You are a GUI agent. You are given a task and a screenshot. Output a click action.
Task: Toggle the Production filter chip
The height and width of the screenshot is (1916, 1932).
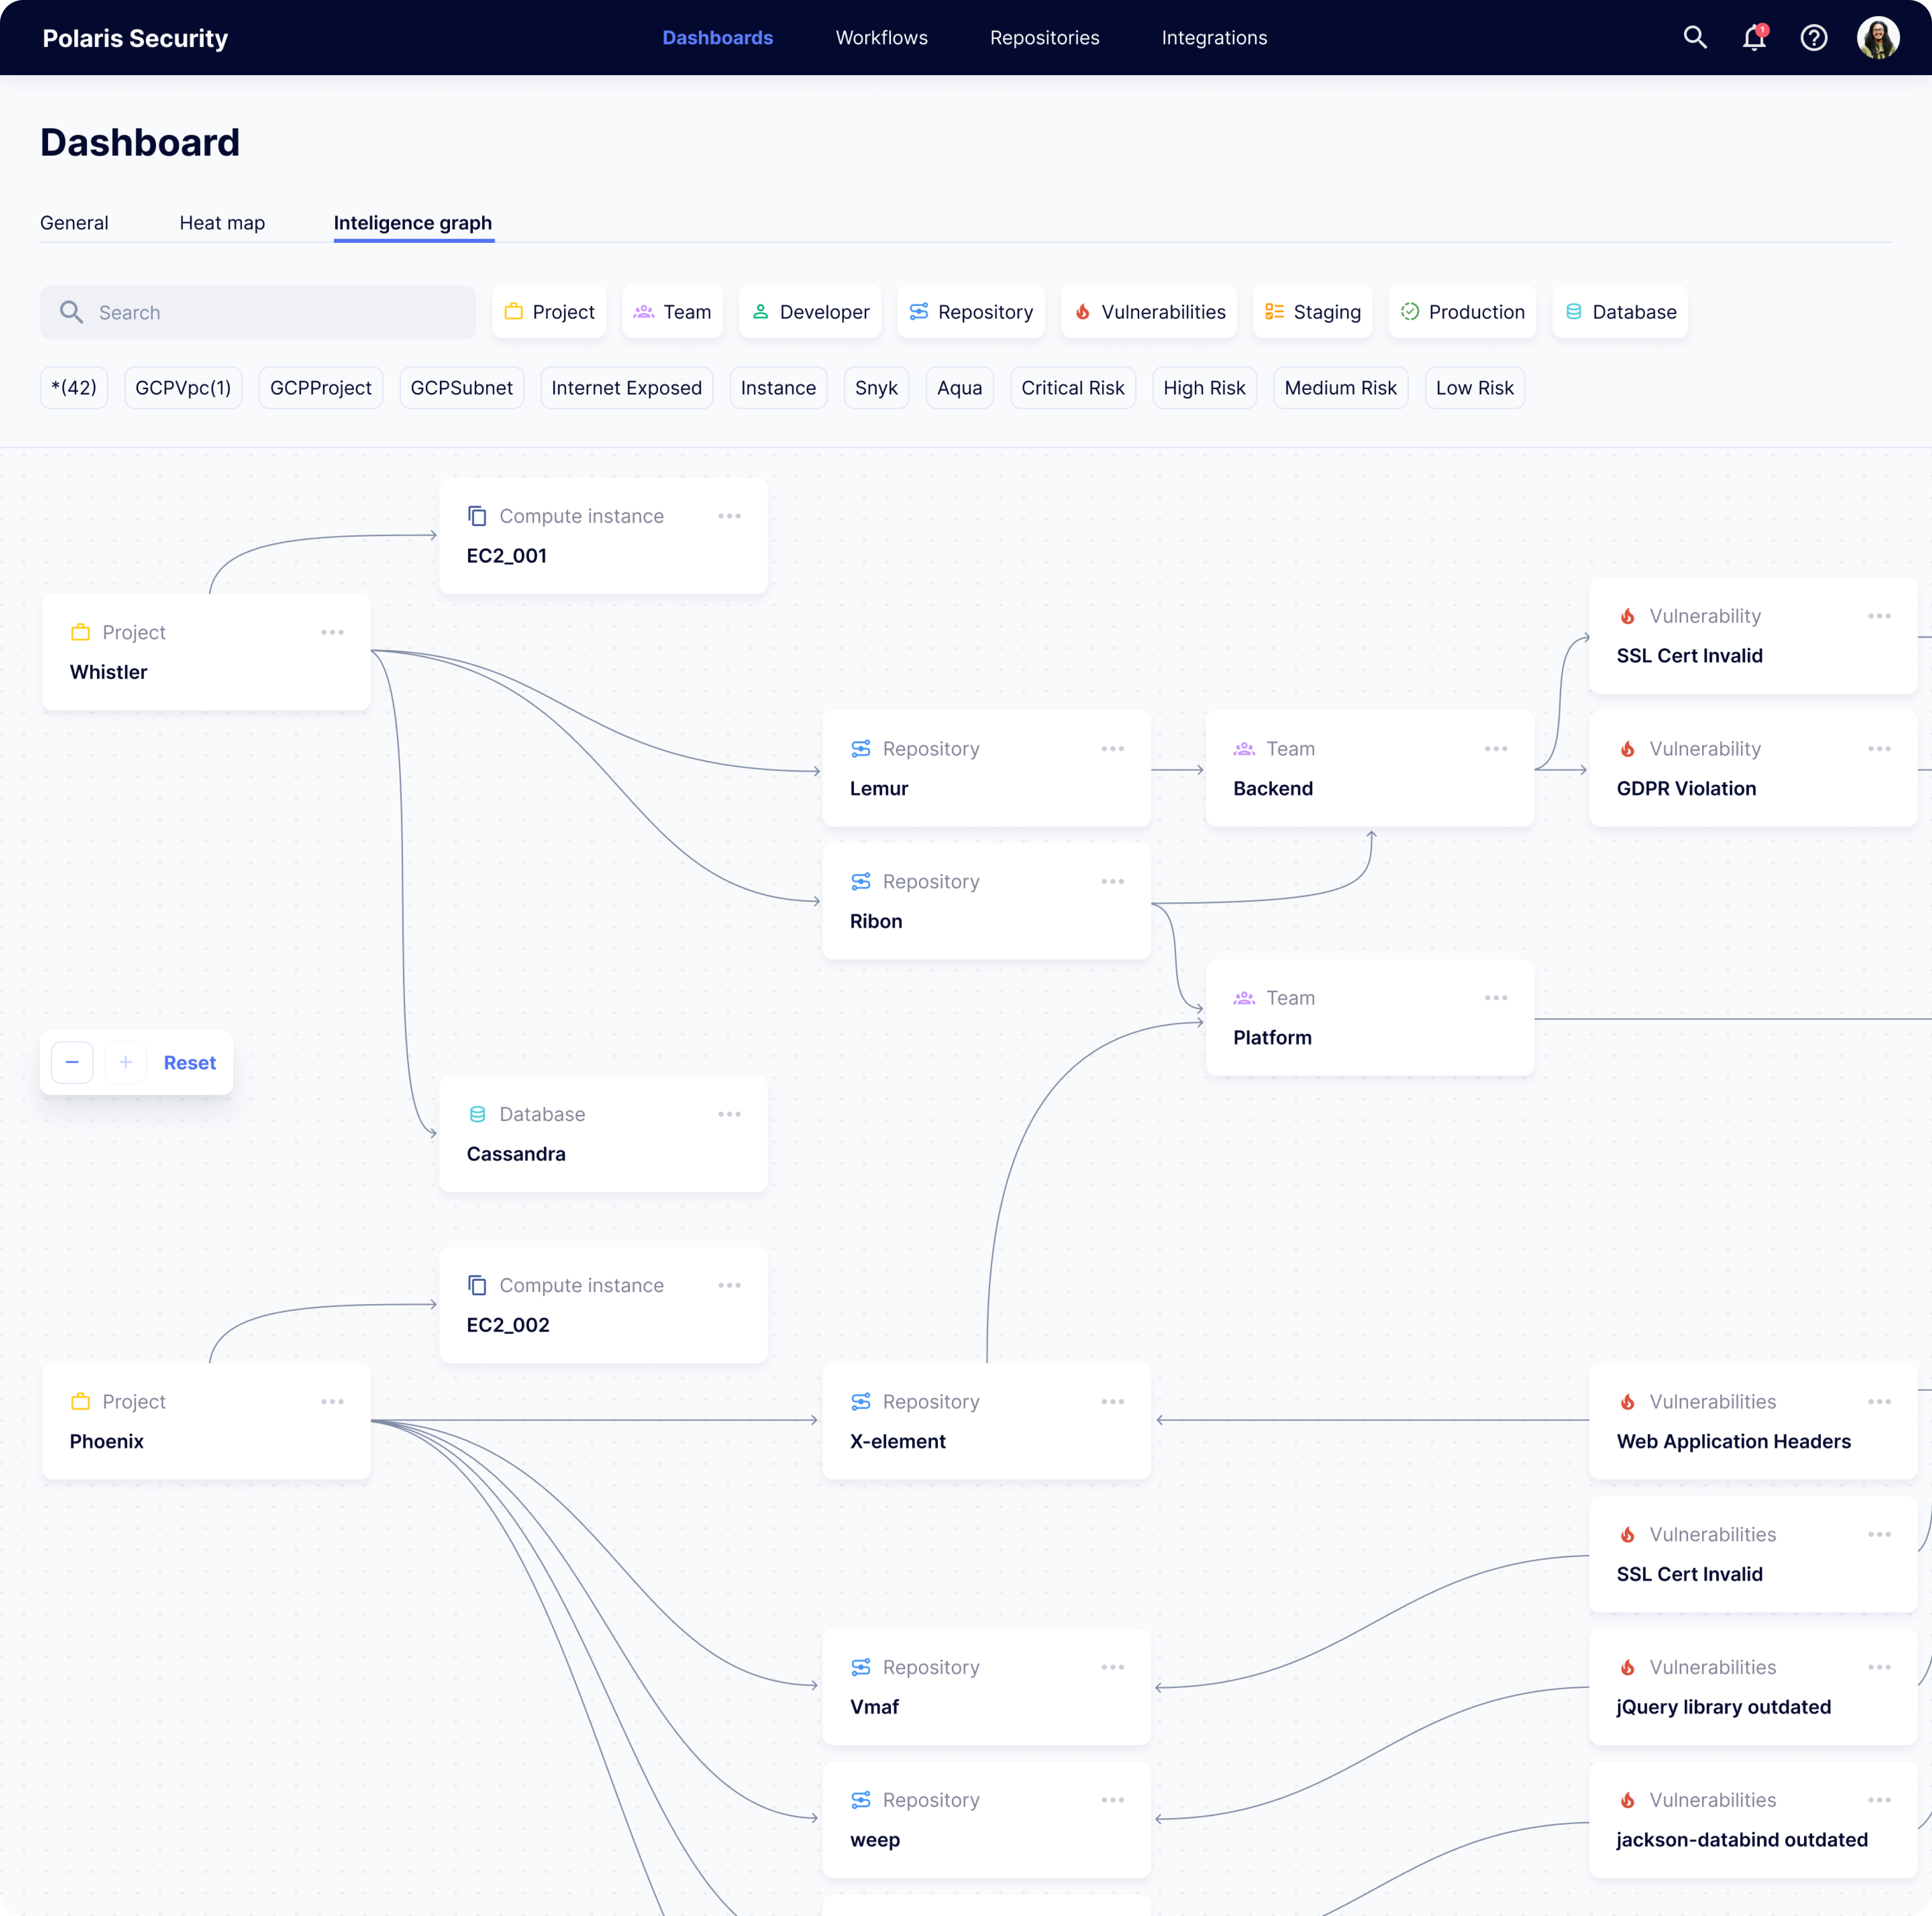[1462, 311]
